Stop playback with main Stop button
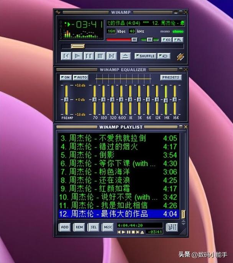This screenshot has height=263, width=233. 100,56
